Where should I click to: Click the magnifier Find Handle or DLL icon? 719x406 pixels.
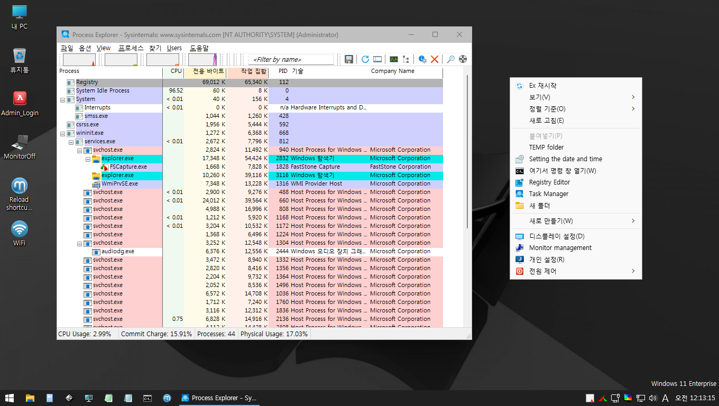click(x=451, y=59)
